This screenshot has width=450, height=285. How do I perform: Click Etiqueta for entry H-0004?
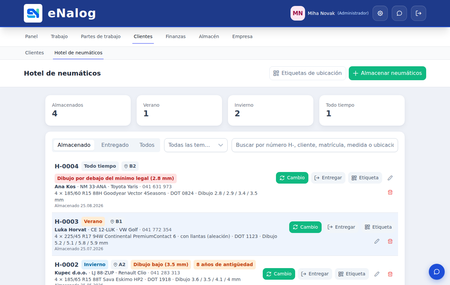click(365, 178)
